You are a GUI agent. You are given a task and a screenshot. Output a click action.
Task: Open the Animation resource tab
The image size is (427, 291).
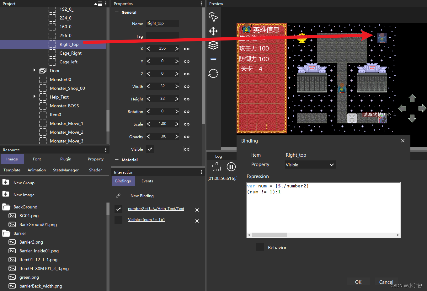[x=37, y=170]
